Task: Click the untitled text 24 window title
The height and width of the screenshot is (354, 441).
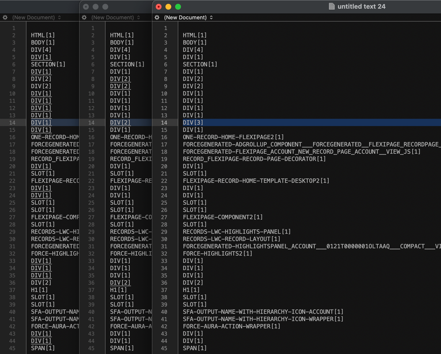Action: click(362, 7)
